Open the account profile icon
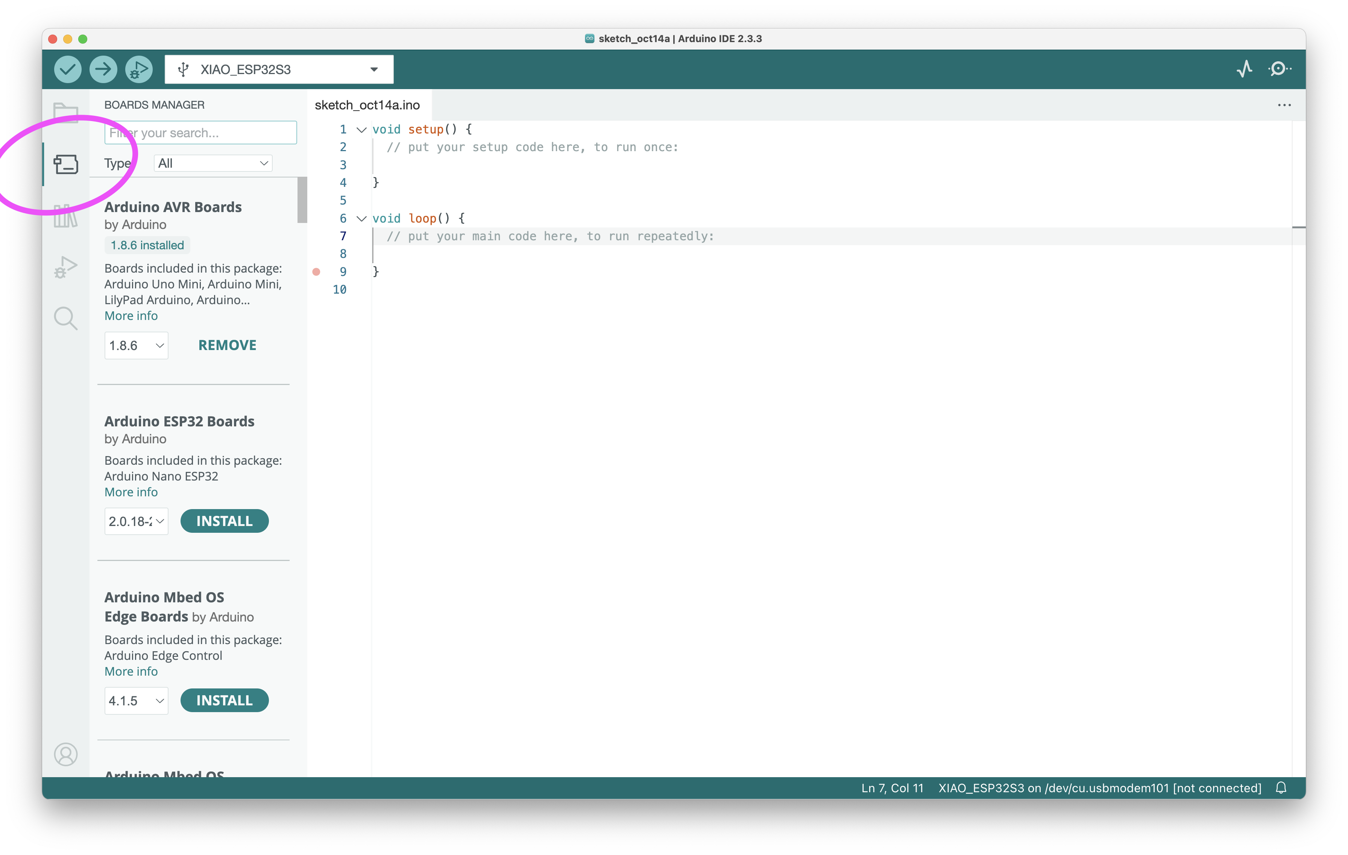 65,754
